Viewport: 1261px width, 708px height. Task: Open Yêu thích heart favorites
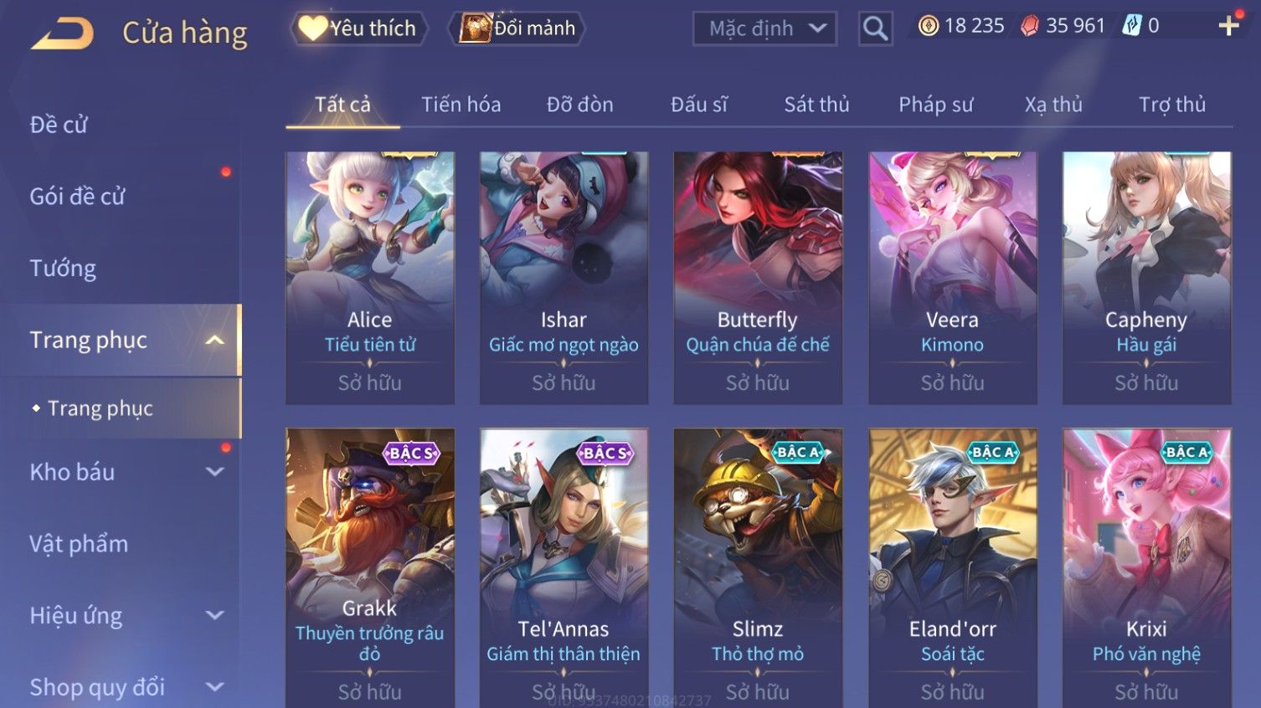click(358, 28)
